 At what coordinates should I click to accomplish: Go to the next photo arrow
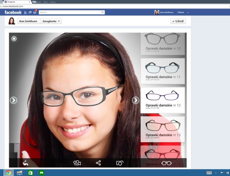pos(135,100)
